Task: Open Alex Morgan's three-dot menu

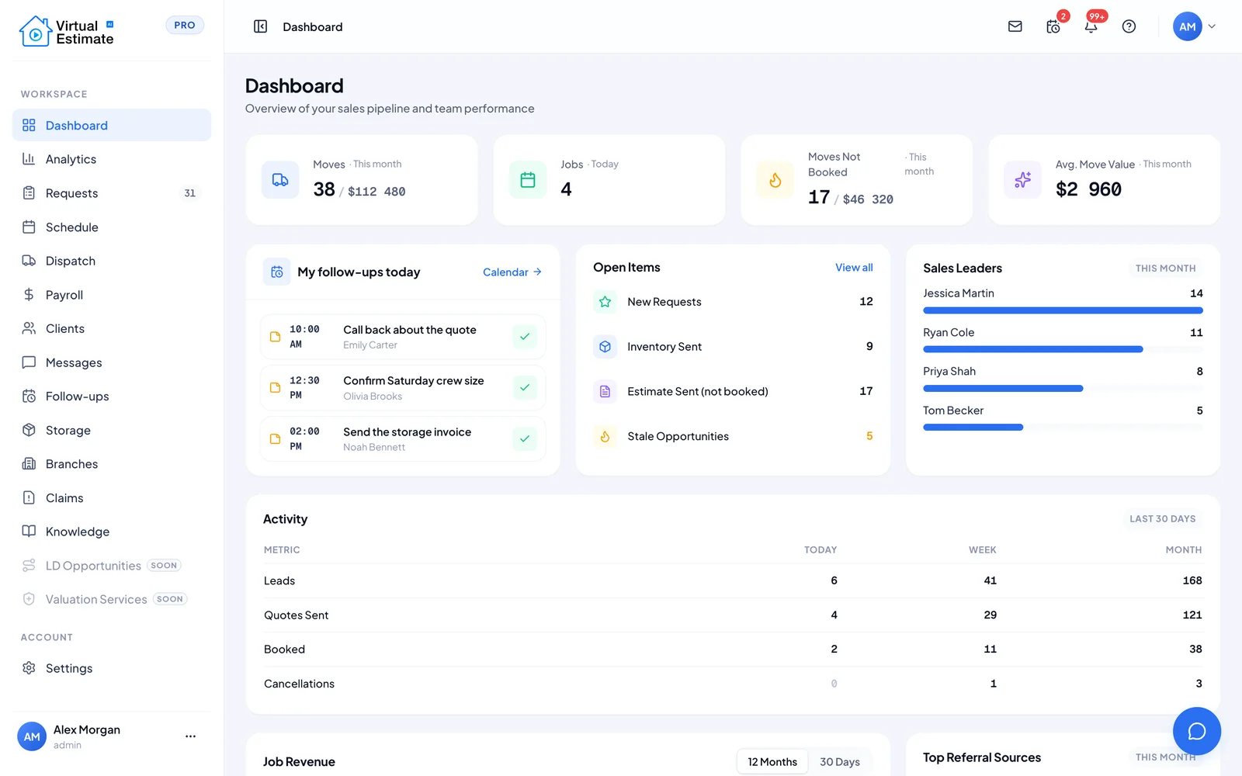Action: click(x=190, y=736)
